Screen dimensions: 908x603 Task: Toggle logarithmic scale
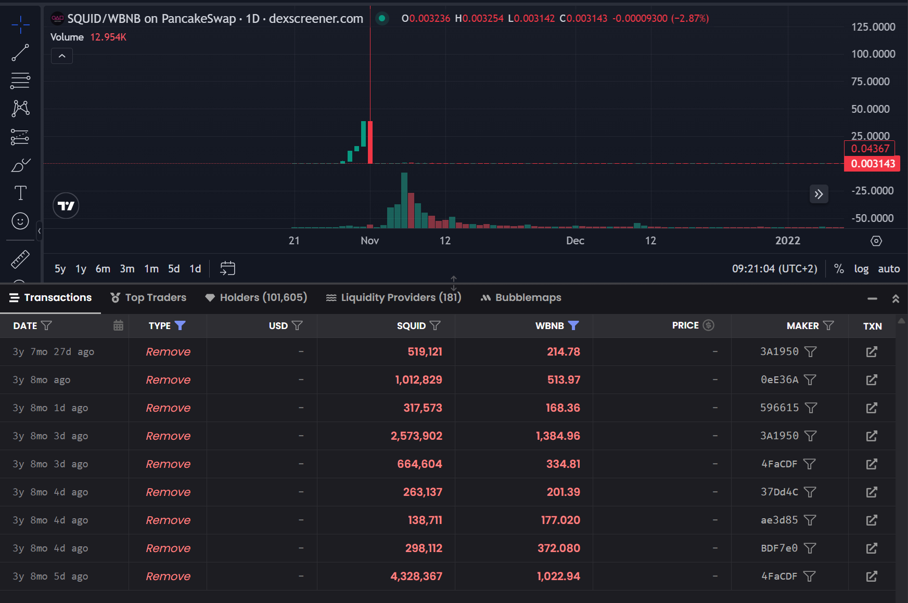coord(861,269)
